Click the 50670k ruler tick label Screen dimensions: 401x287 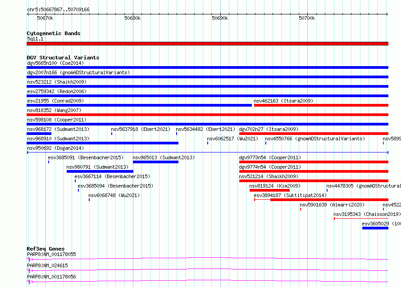coord(45,18)
